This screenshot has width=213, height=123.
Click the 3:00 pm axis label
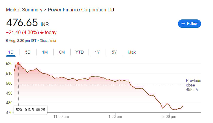[x=169, y=116]
